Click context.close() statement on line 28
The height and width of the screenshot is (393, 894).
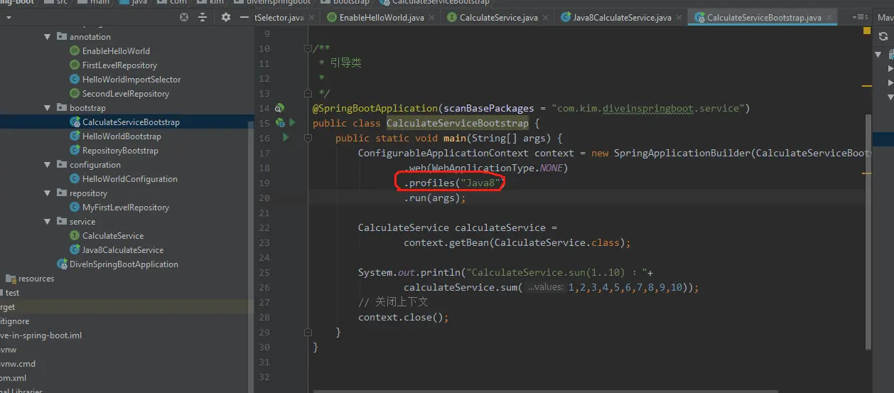click(404, 317)
